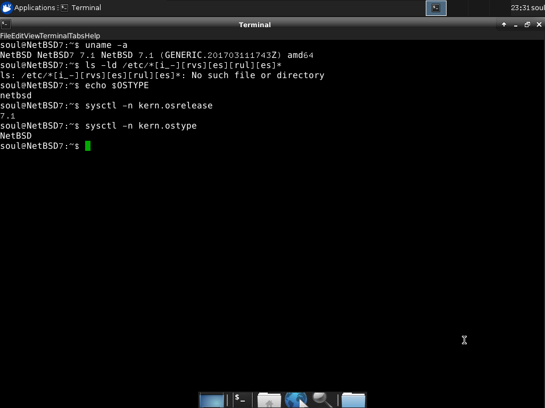Launch the web browser globe icon
Image resolution: width=545 pixels, height=408 pixels.
click(296, 399)
